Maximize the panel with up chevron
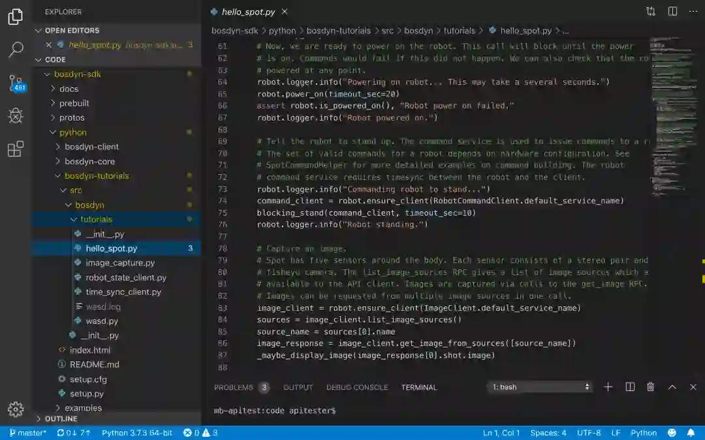Screen dimensions: 705x440 click(x=672, y=387)
